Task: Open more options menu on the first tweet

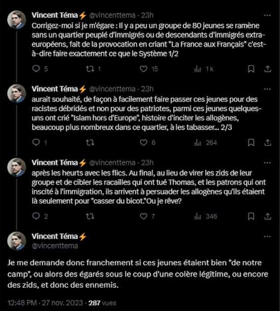Action: click(267, 15)
